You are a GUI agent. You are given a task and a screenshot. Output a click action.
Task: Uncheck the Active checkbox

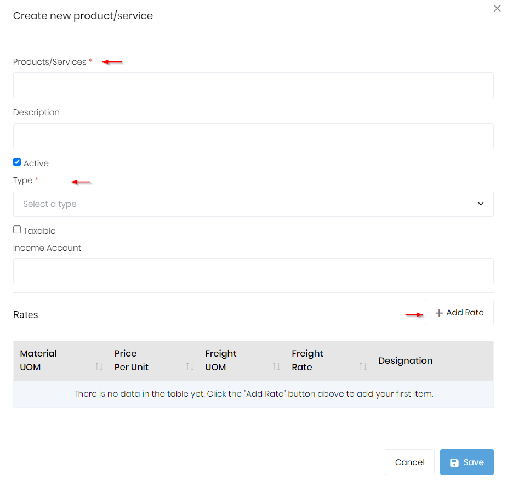(17, 162)
